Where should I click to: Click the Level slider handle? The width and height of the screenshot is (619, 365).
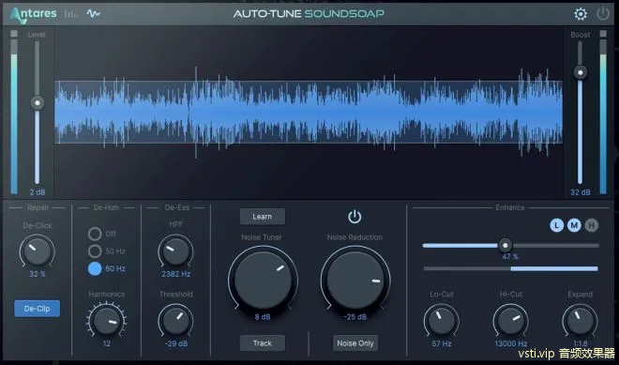click(x=38, y=103)
